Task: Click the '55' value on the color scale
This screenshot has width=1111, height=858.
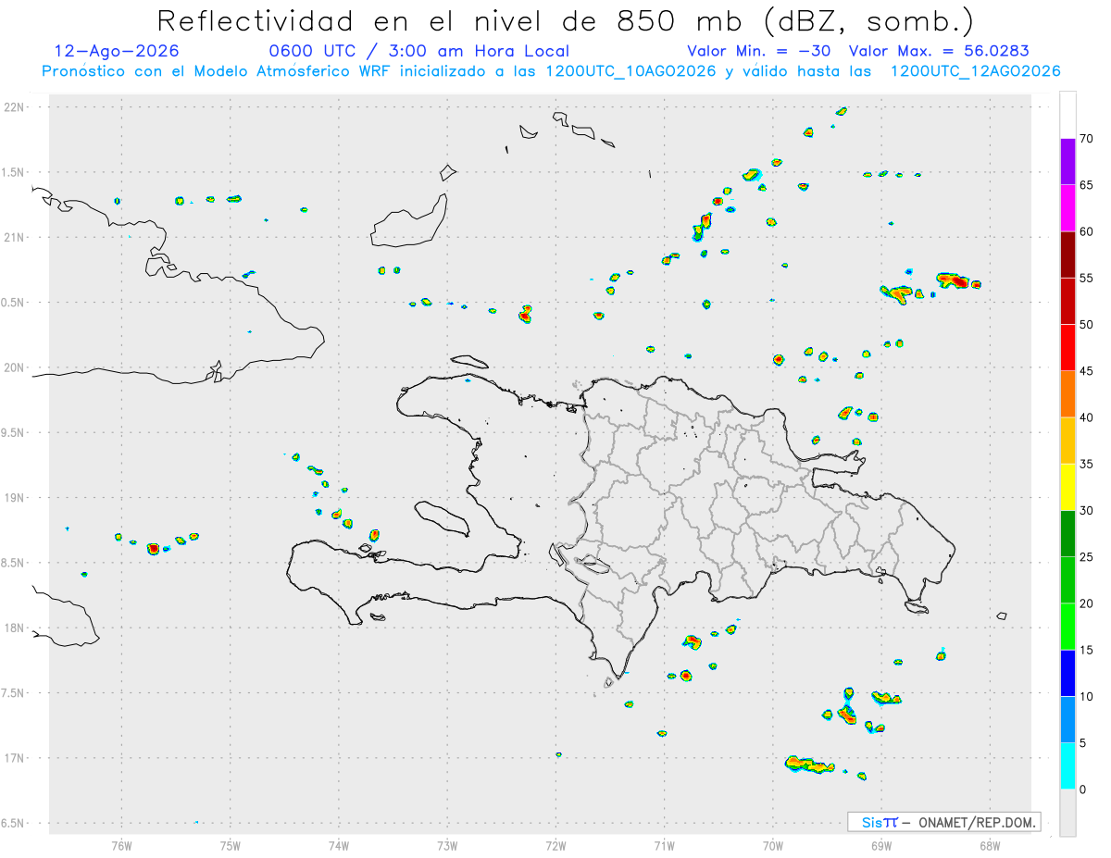Action: coord(1086,278)
